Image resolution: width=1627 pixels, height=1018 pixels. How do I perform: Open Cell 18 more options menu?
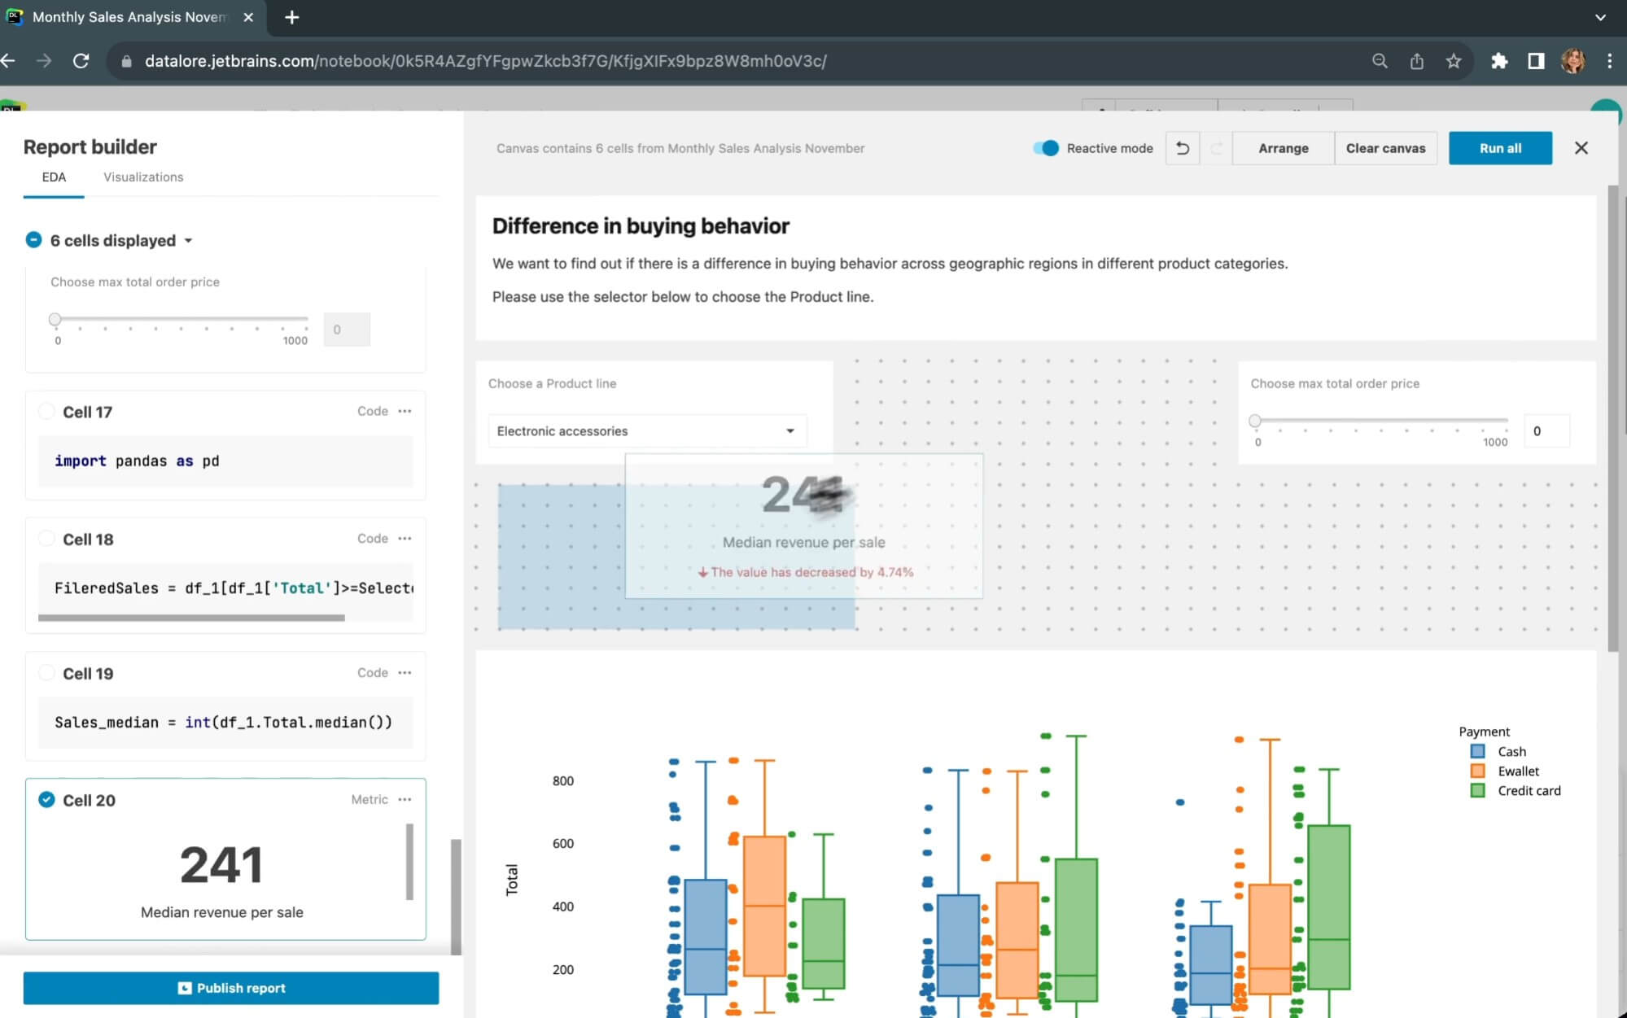coord(405,539)
